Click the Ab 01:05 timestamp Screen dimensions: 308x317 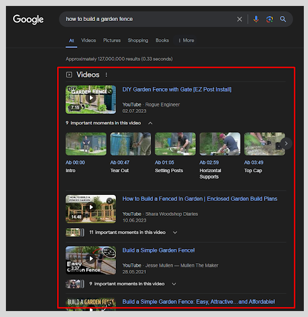coord(164,163)
